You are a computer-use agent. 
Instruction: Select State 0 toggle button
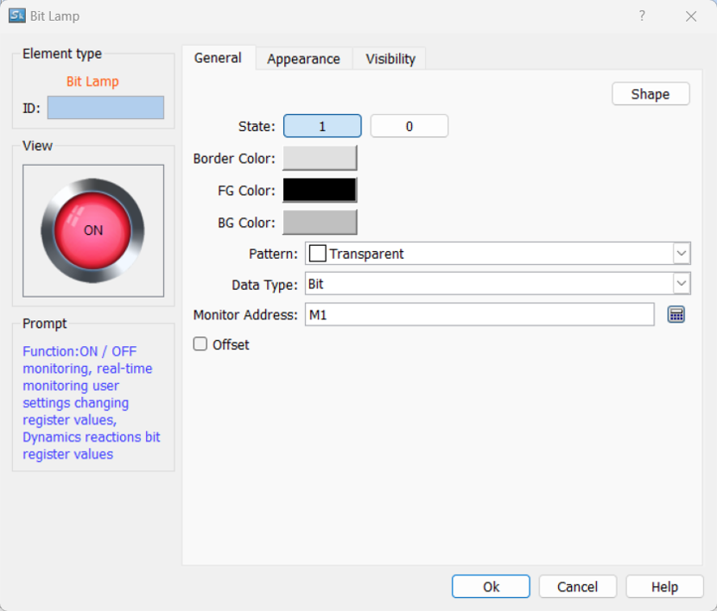pyautogui.click(x=409, y=126)
